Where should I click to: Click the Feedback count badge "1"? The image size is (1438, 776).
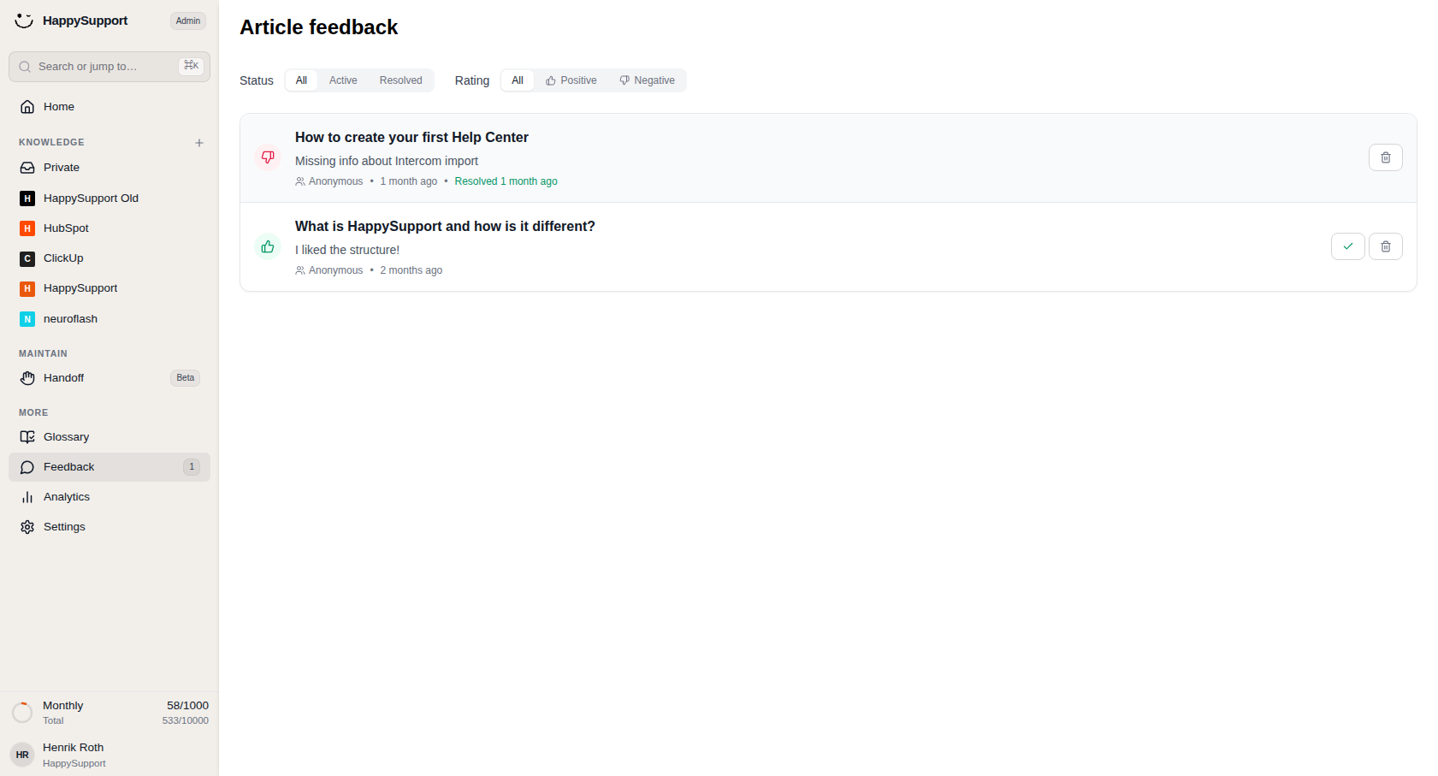point(192,467)
